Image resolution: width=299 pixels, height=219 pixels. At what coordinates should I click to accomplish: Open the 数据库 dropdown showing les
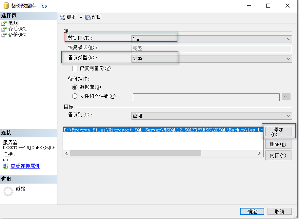point(212,39)
